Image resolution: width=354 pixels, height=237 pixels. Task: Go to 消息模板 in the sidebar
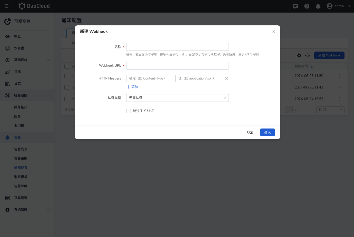coord(21,177)
